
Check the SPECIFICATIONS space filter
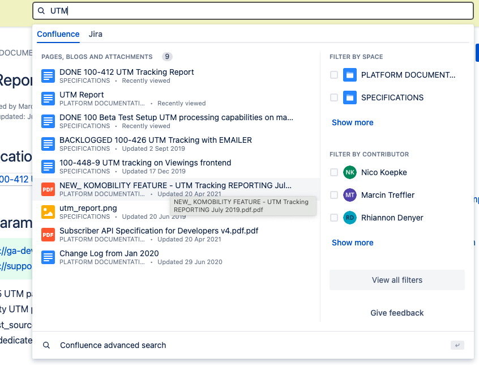coord(334,97)
